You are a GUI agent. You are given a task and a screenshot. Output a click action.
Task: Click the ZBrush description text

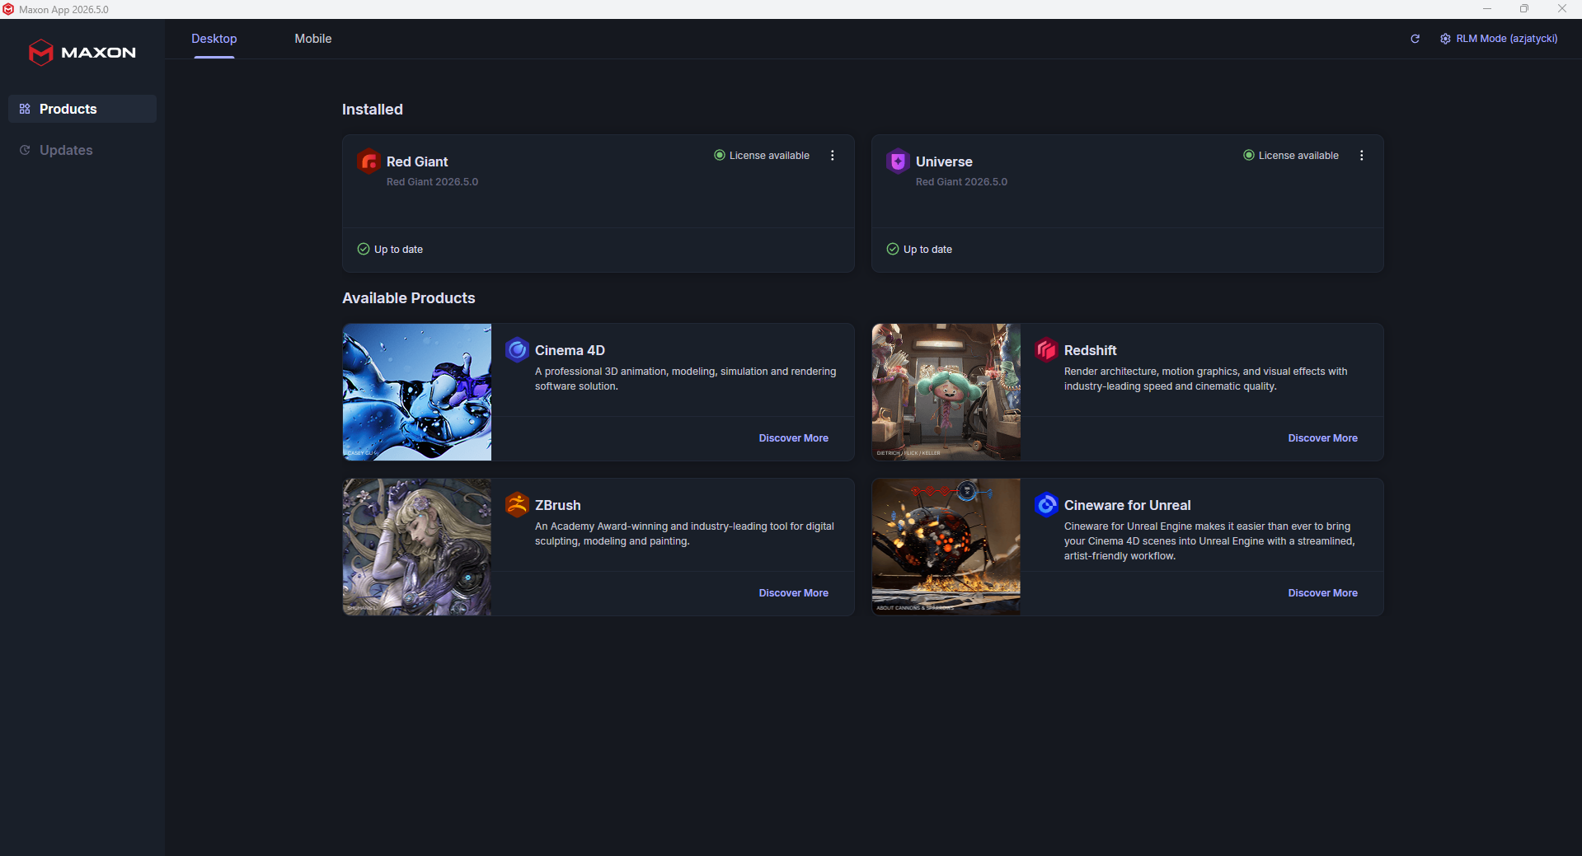tap(684, 534)
